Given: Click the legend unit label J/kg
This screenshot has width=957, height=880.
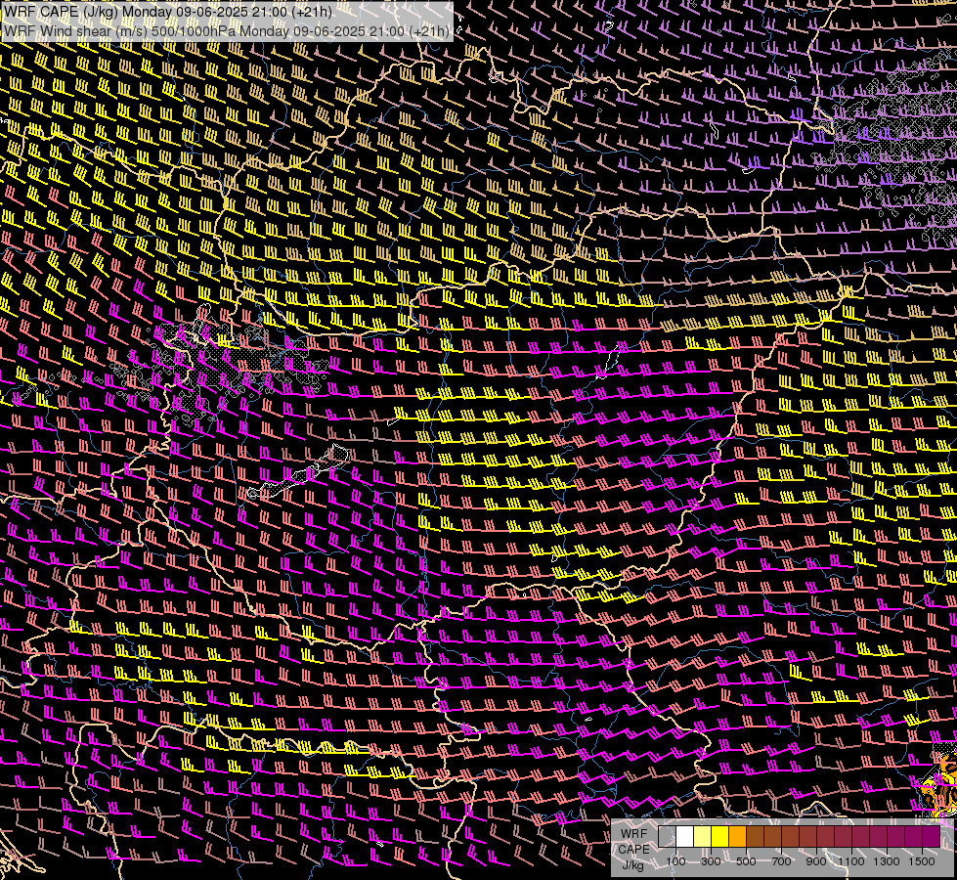Looking at the screenshot, I should coord(633,865).
